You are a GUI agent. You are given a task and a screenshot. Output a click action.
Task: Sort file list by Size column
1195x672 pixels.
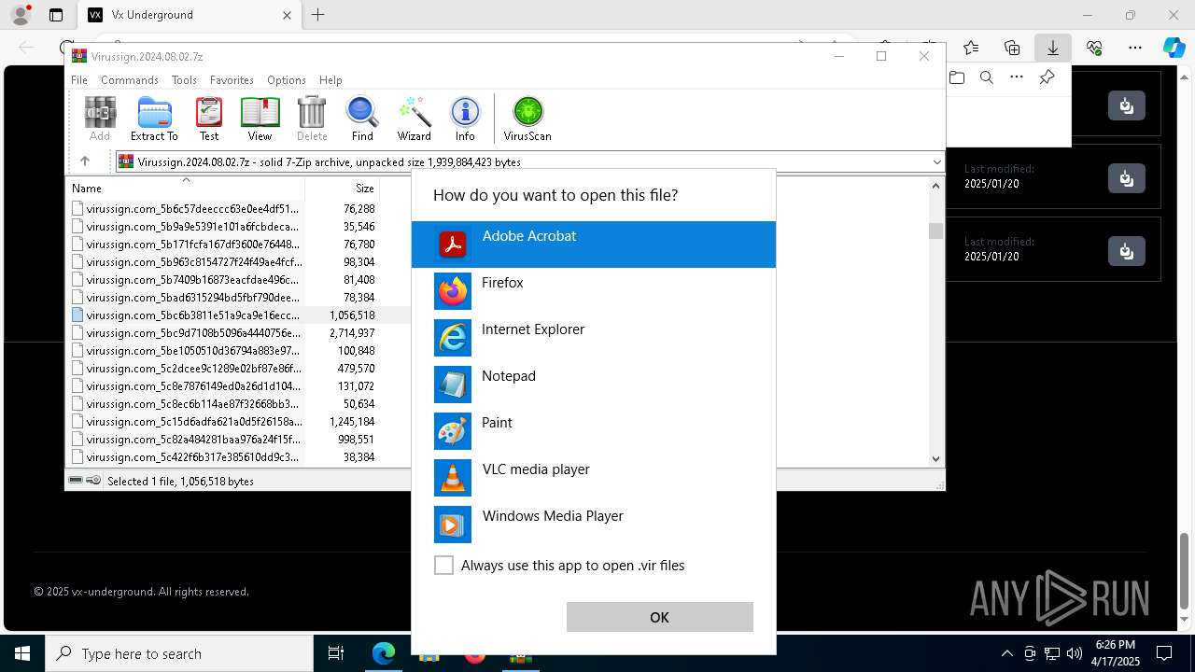(343, 188)
